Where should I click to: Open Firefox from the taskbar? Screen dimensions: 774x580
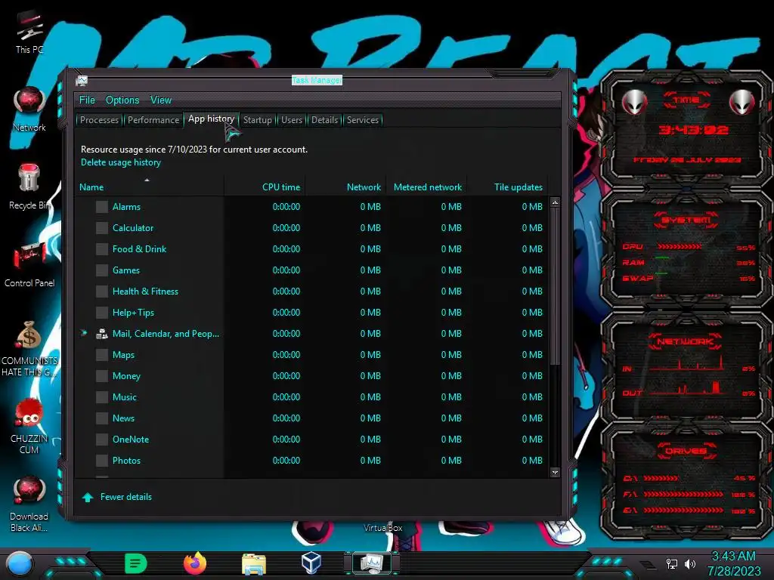point(195,563)
